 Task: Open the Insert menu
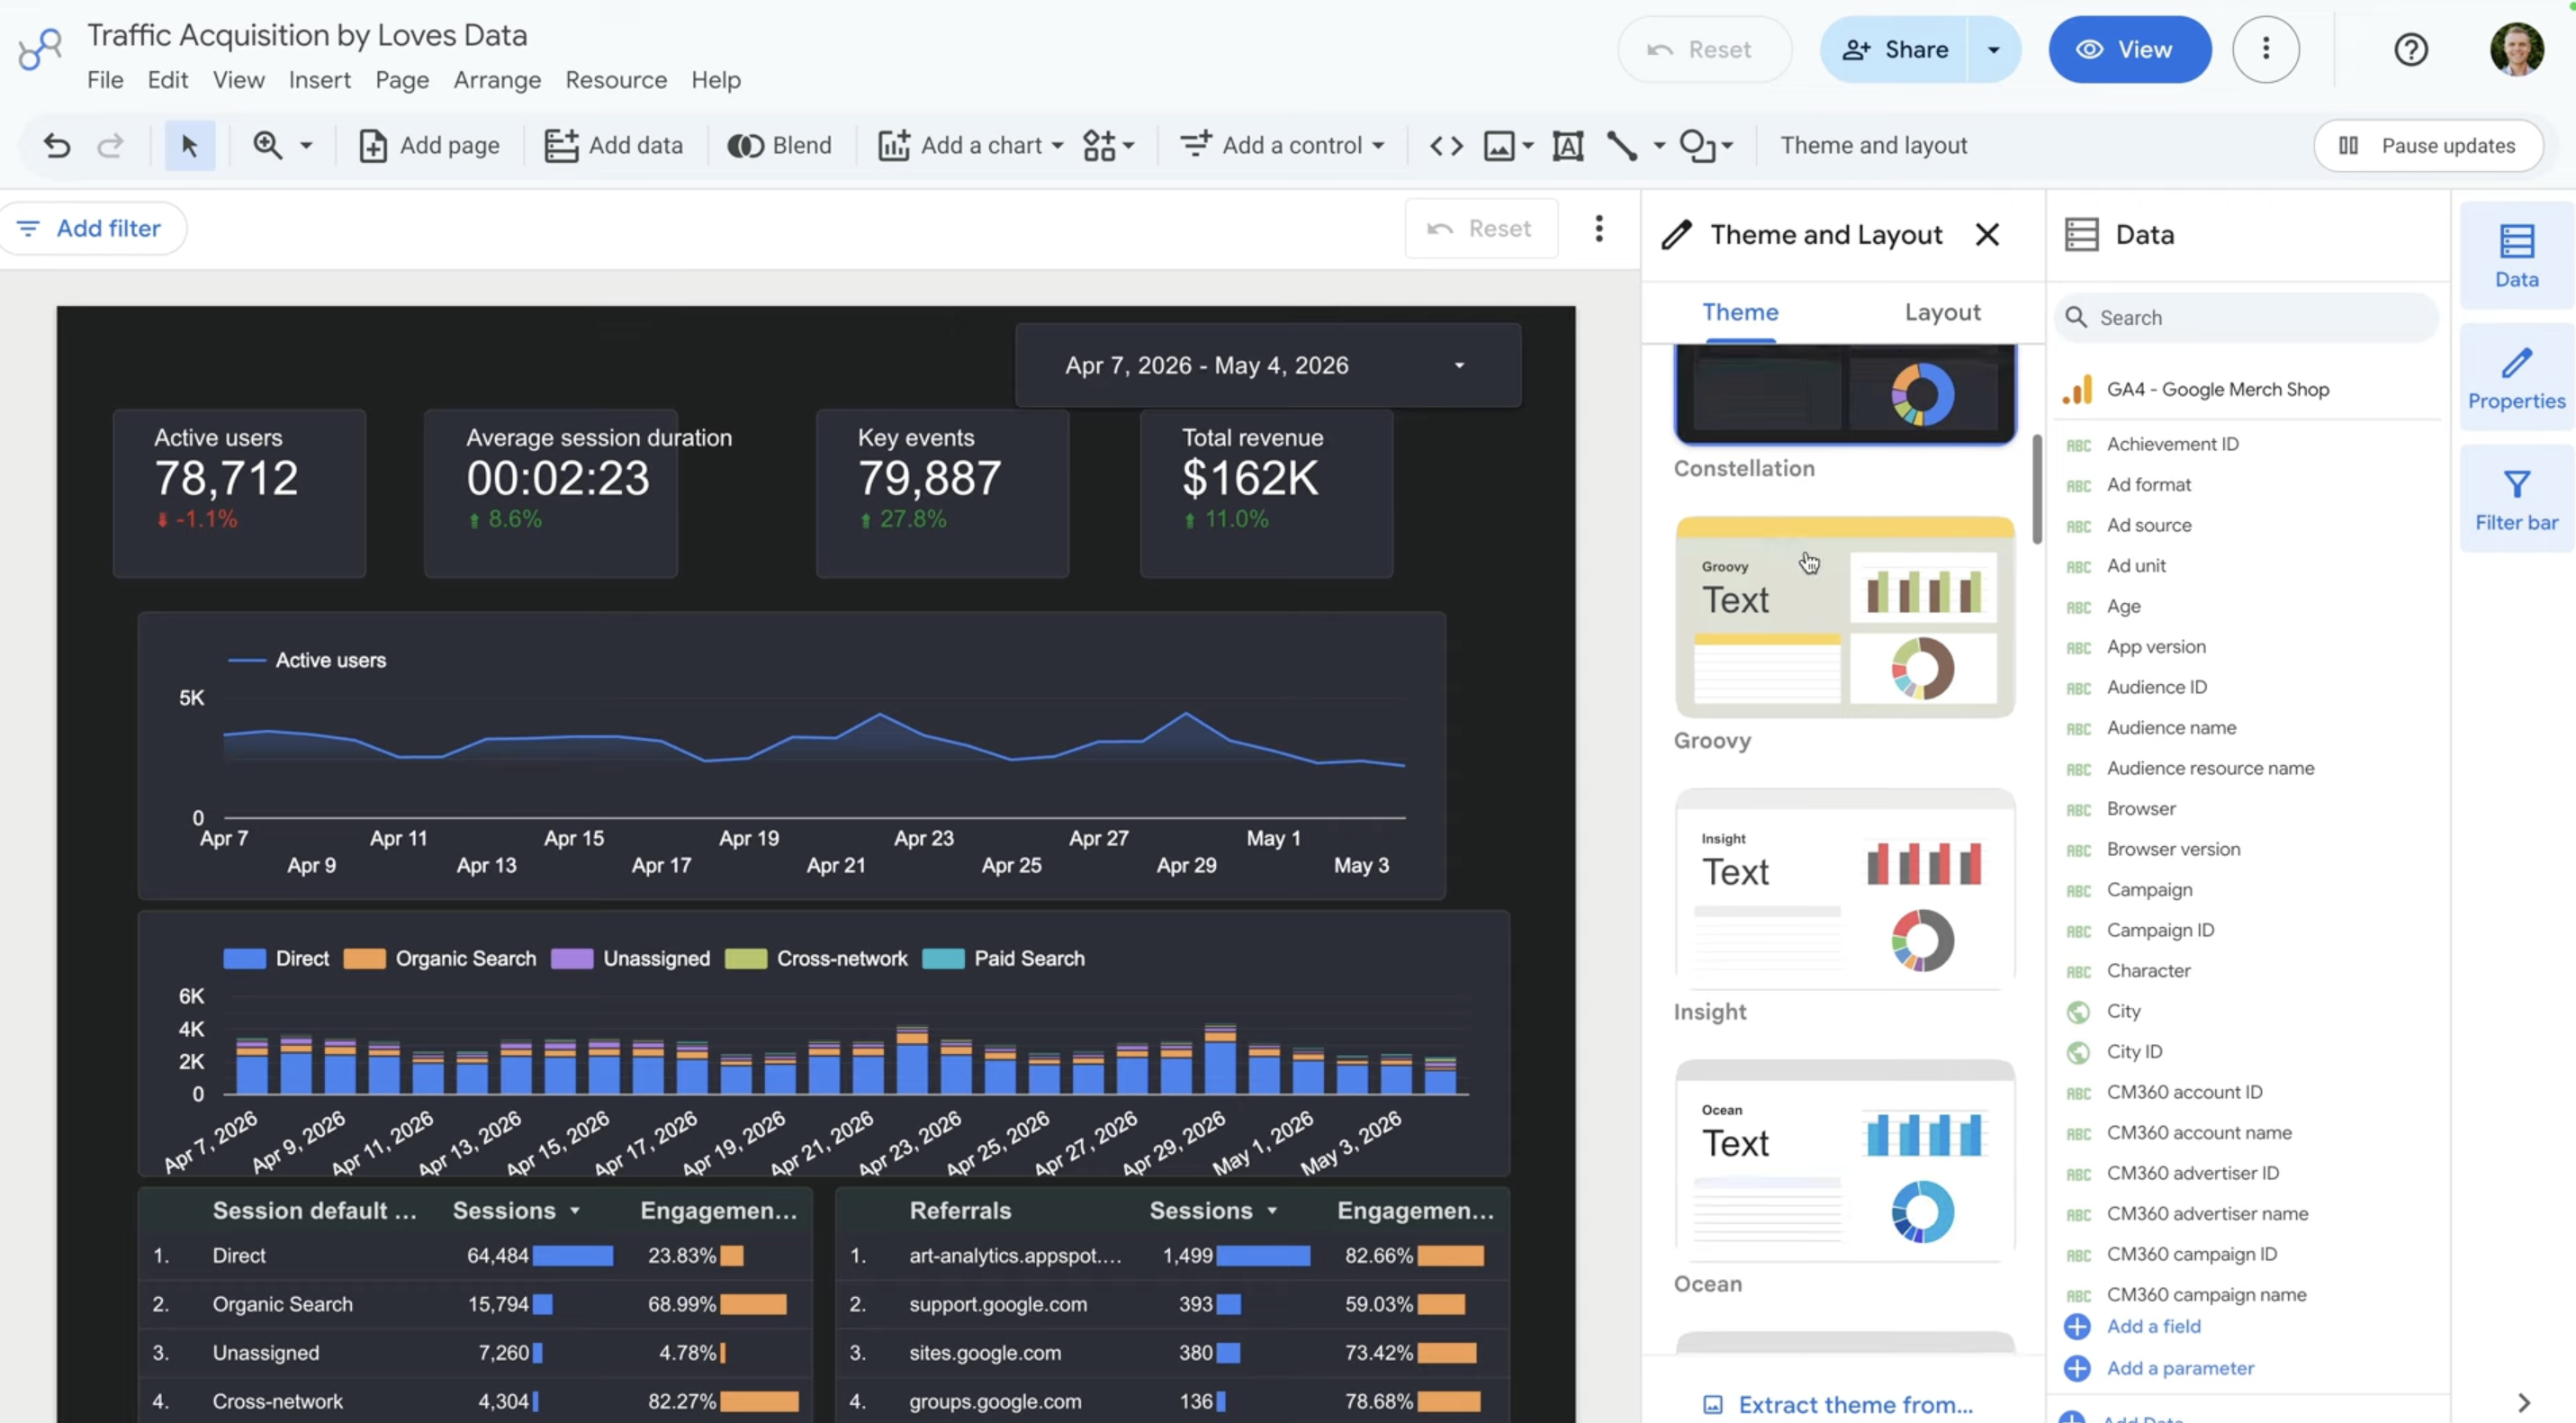(319, 80)
